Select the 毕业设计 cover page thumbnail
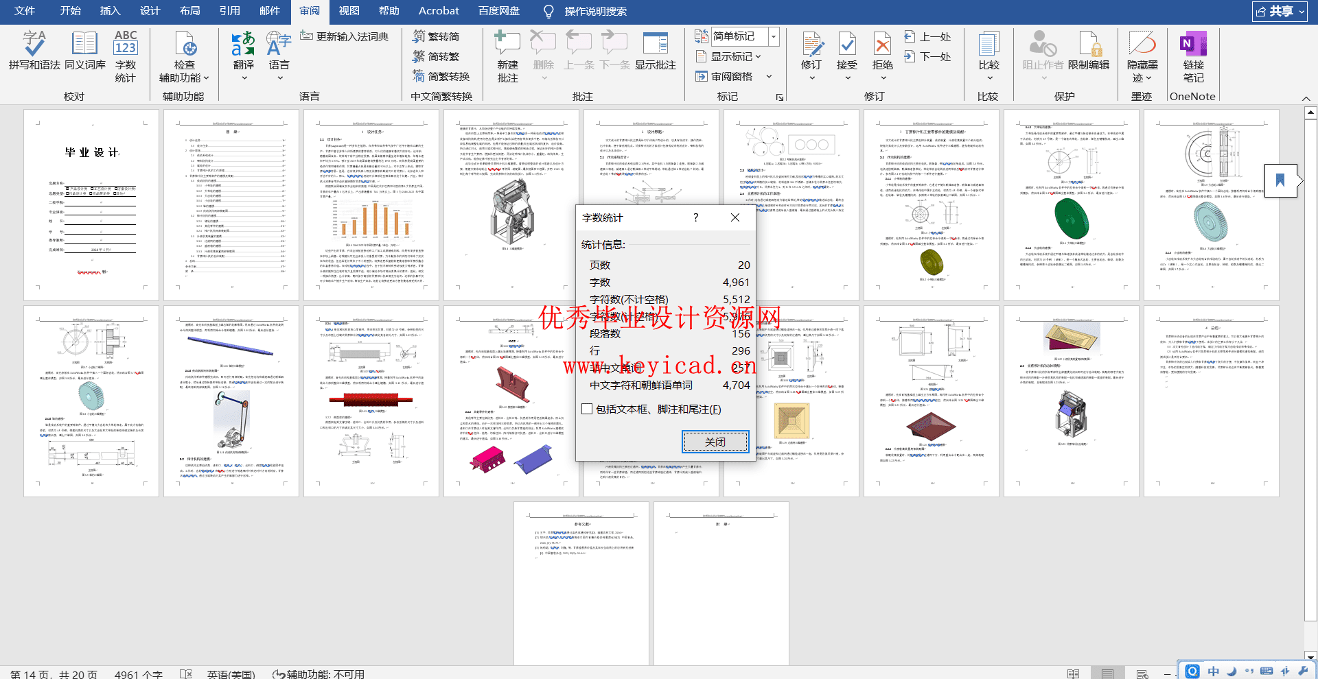 (x=91, y=205)
